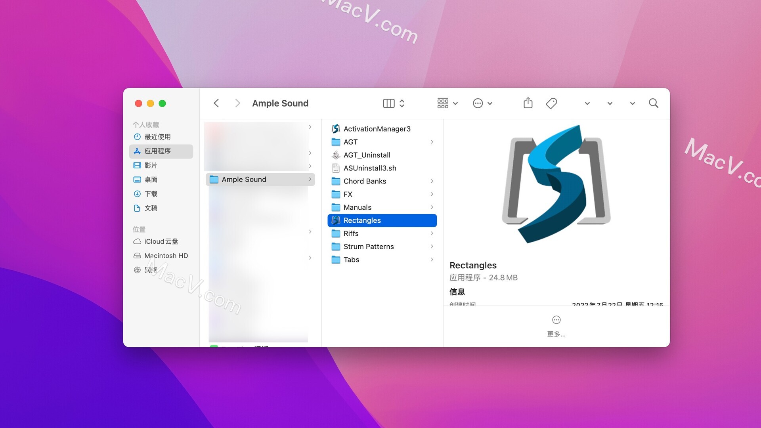This screenshot has width=761, height=428.
Task: Select Applications (应用程序) in sidebar
Action: (x=161, y=151)
